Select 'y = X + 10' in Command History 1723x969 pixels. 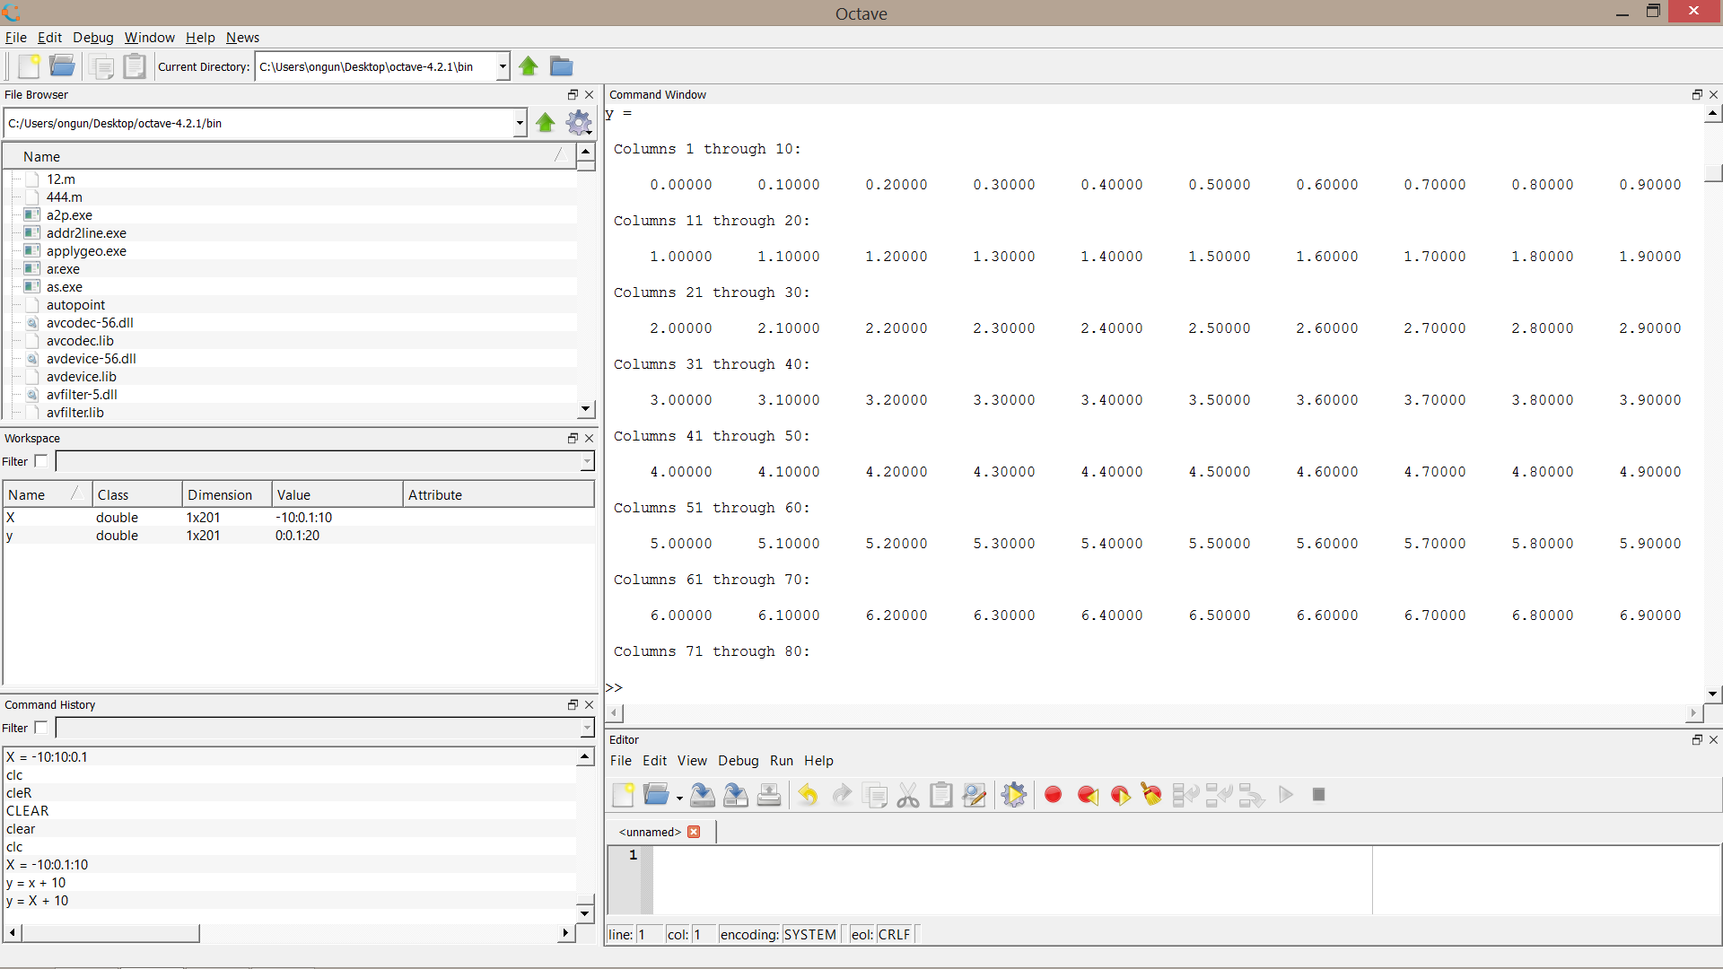coord(37,901)
